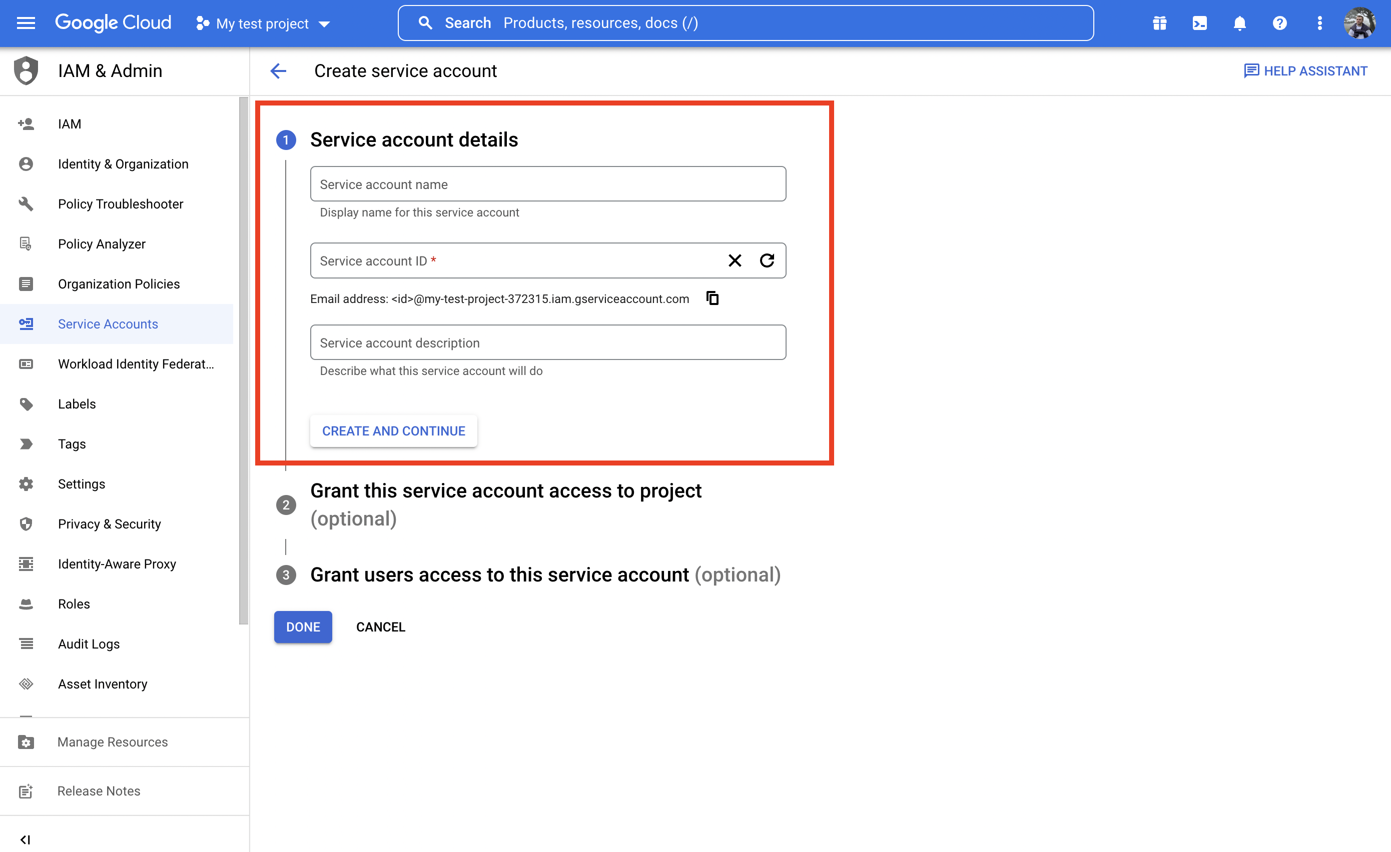
Task: Click the sidebar vertical scrollbar
Action: [x=243, y=361]
